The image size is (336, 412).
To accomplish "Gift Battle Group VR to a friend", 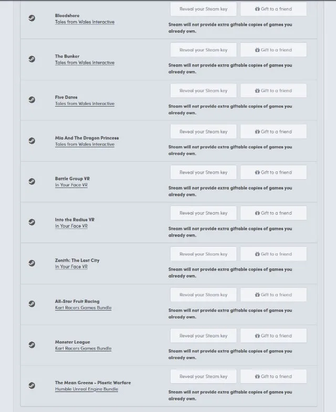I will (274, 172).
